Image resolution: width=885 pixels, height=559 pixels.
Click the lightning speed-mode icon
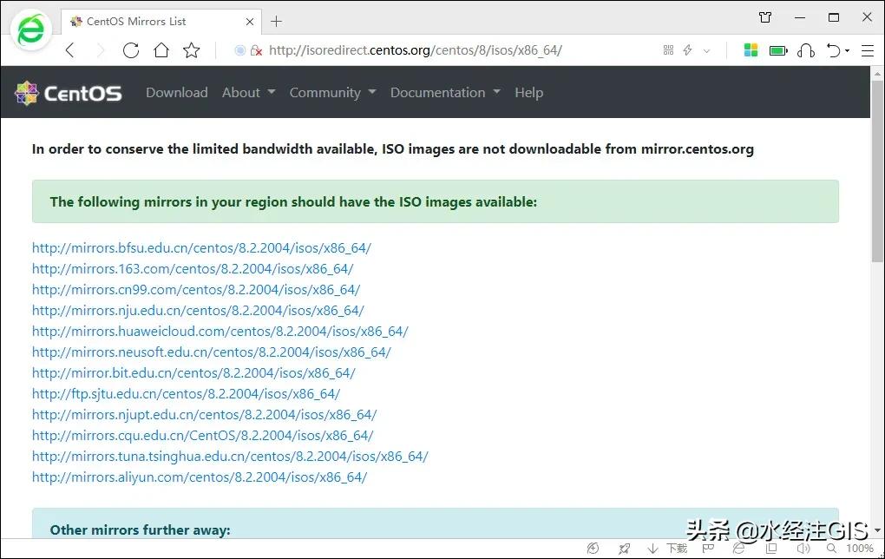coord(686,49)
